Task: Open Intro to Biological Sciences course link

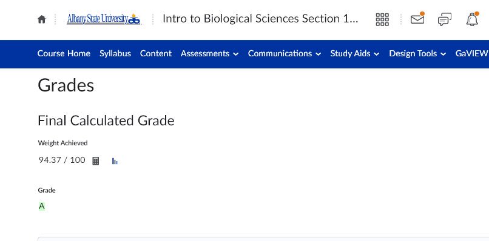Action: point(260,19)
